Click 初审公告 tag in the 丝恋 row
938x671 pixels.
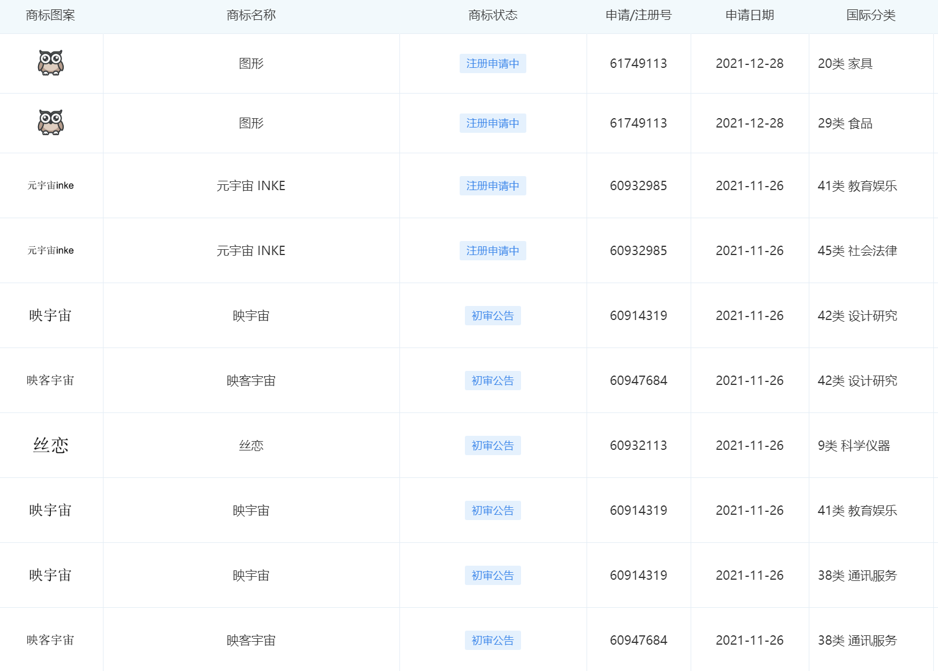point(493,445)
